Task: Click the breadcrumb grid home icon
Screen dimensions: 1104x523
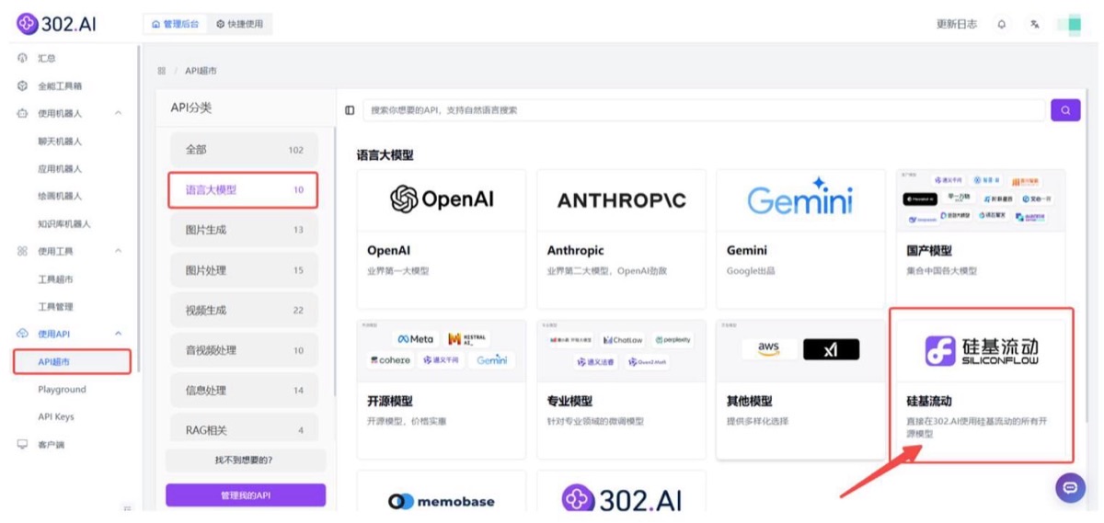Action: point(162,71)
